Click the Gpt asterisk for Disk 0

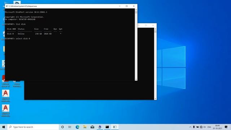61,34
